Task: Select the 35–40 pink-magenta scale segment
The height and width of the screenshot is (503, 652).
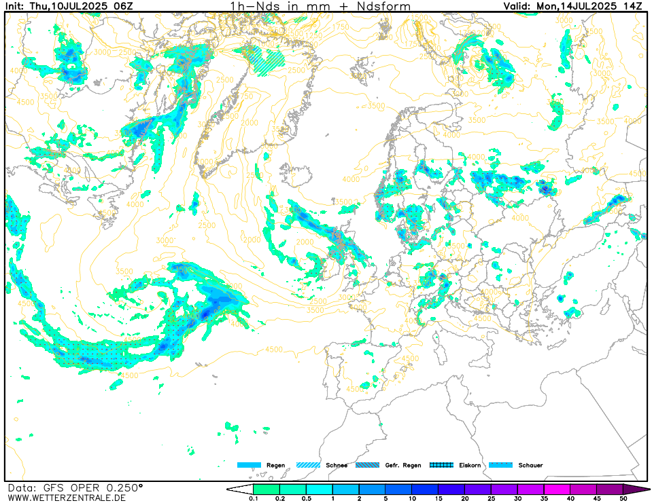Action: (557, 489)
